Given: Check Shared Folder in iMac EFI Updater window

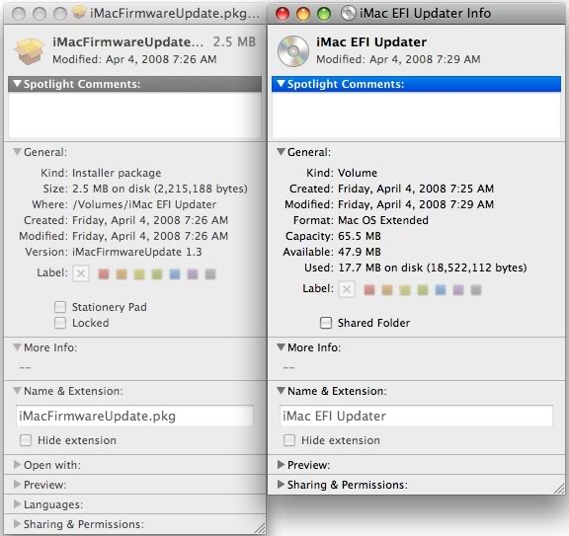Looking at the screenshot, I should pyautogui.click(x=326, y=323).
